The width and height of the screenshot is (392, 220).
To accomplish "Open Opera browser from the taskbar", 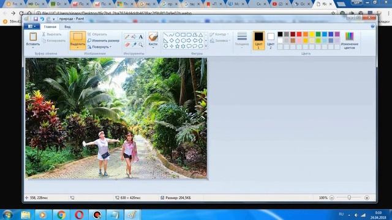I will 79,215.
